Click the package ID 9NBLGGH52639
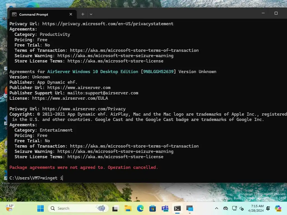 (158, 72)
